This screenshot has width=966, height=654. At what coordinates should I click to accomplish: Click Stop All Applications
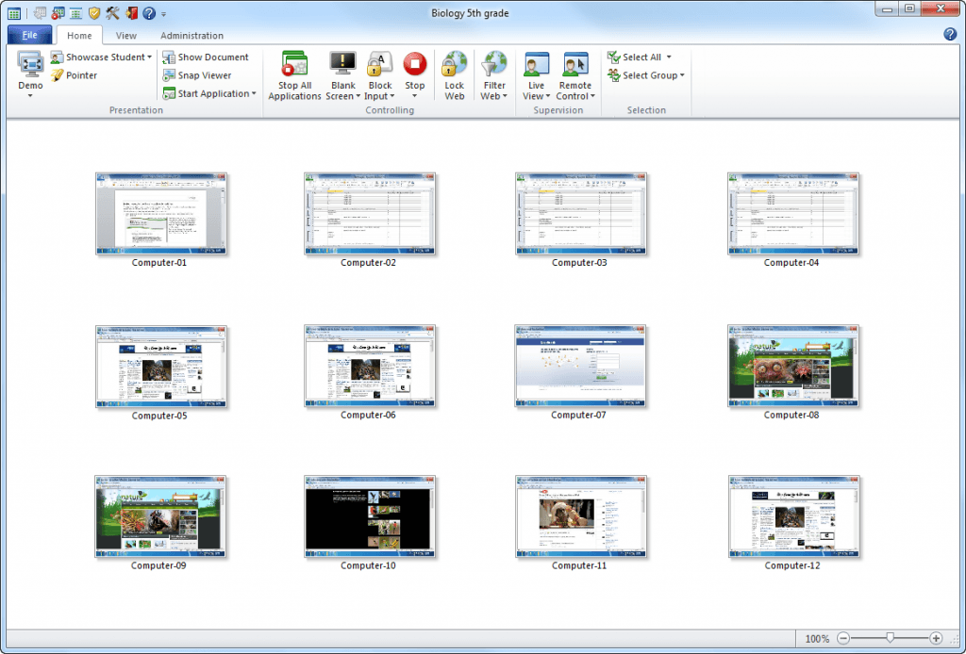pos(294,75)
